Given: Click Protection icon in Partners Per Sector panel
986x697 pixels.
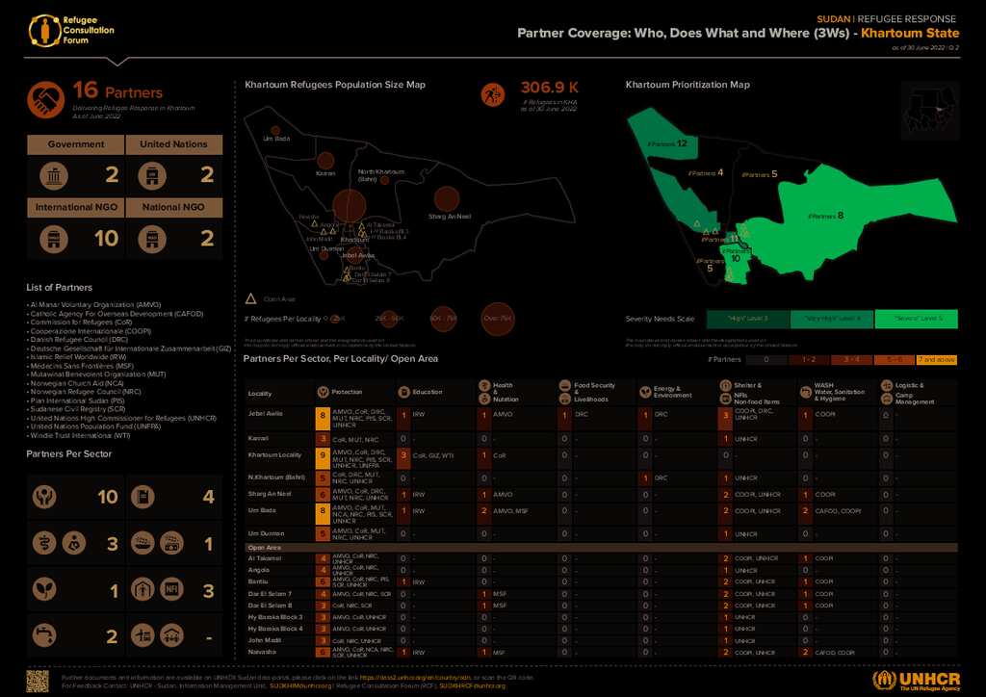Looking at the screenshot, I should point(44,497).
